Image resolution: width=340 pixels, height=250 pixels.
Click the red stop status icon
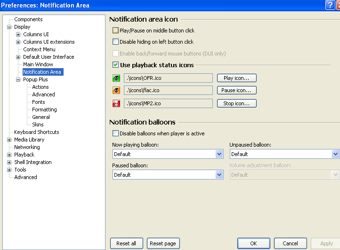[x=116, y=103]
